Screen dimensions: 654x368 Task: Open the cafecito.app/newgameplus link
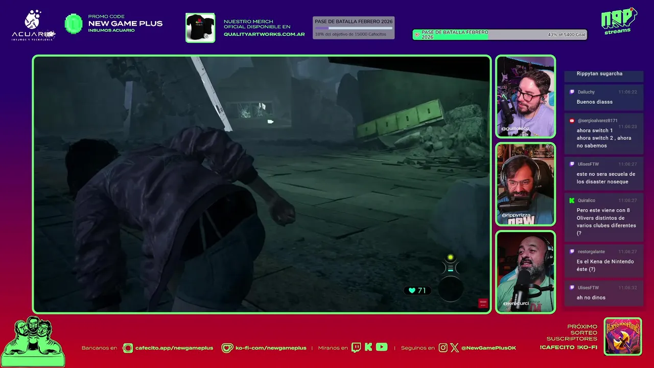pyautogui.click(x=174, y=348)
